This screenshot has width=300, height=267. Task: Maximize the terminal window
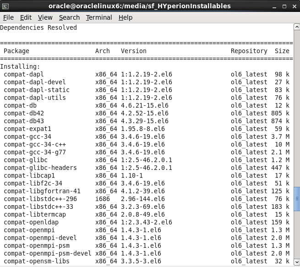(284, 6)
